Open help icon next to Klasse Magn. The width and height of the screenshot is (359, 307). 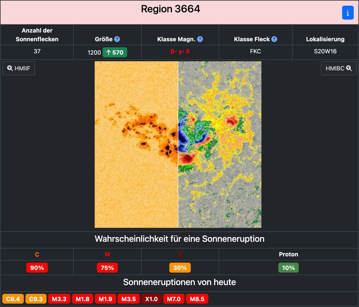200,39
